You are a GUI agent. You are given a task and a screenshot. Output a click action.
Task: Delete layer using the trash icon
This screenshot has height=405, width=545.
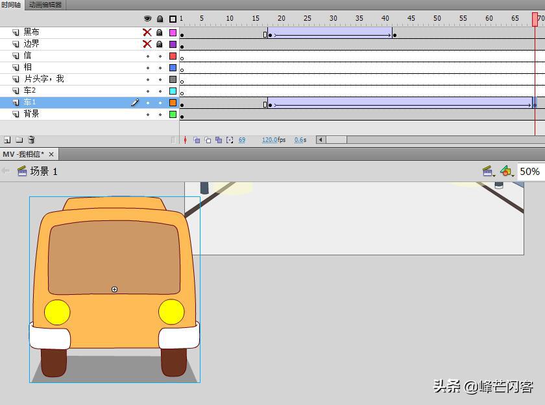[x=31, y=140]
